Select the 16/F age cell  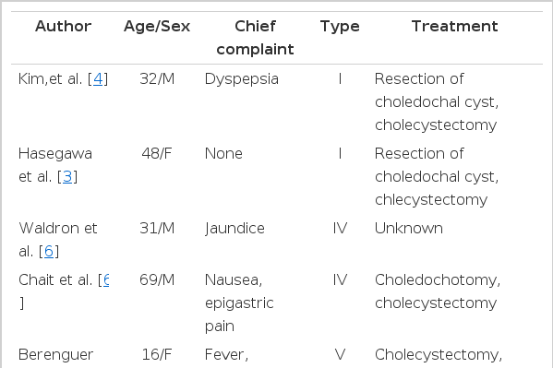[157, 354]
